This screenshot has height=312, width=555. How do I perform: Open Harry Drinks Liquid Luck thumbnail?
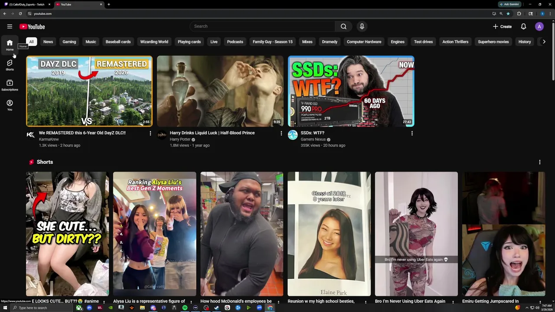coord(220,91)
